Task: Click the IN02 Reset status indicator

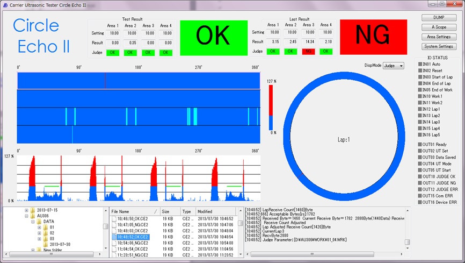Action: (x=420, y=71)
